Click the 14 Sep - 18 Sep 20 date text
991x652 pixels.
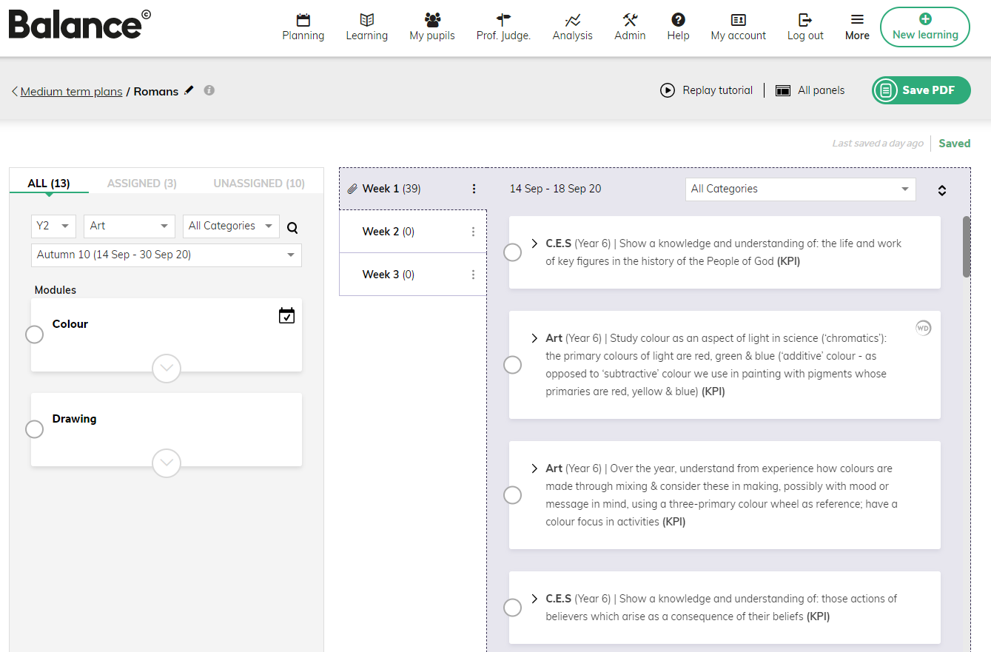pyautogui.click(x=555, y=189)
